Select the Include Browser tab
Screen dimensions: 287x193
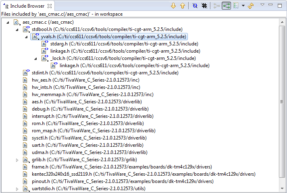tap(27, 6)
